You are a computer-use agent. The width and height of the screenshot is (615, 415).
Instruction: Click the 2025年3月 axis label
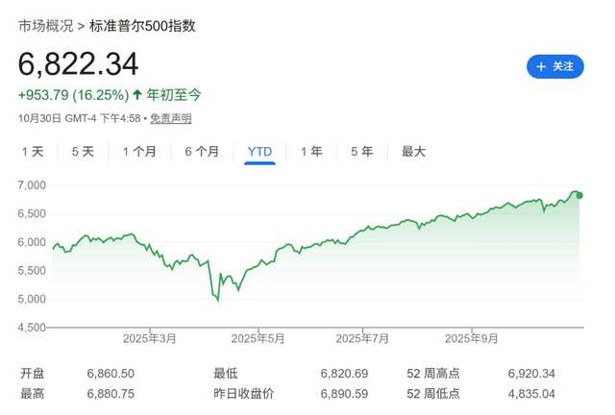150,338
